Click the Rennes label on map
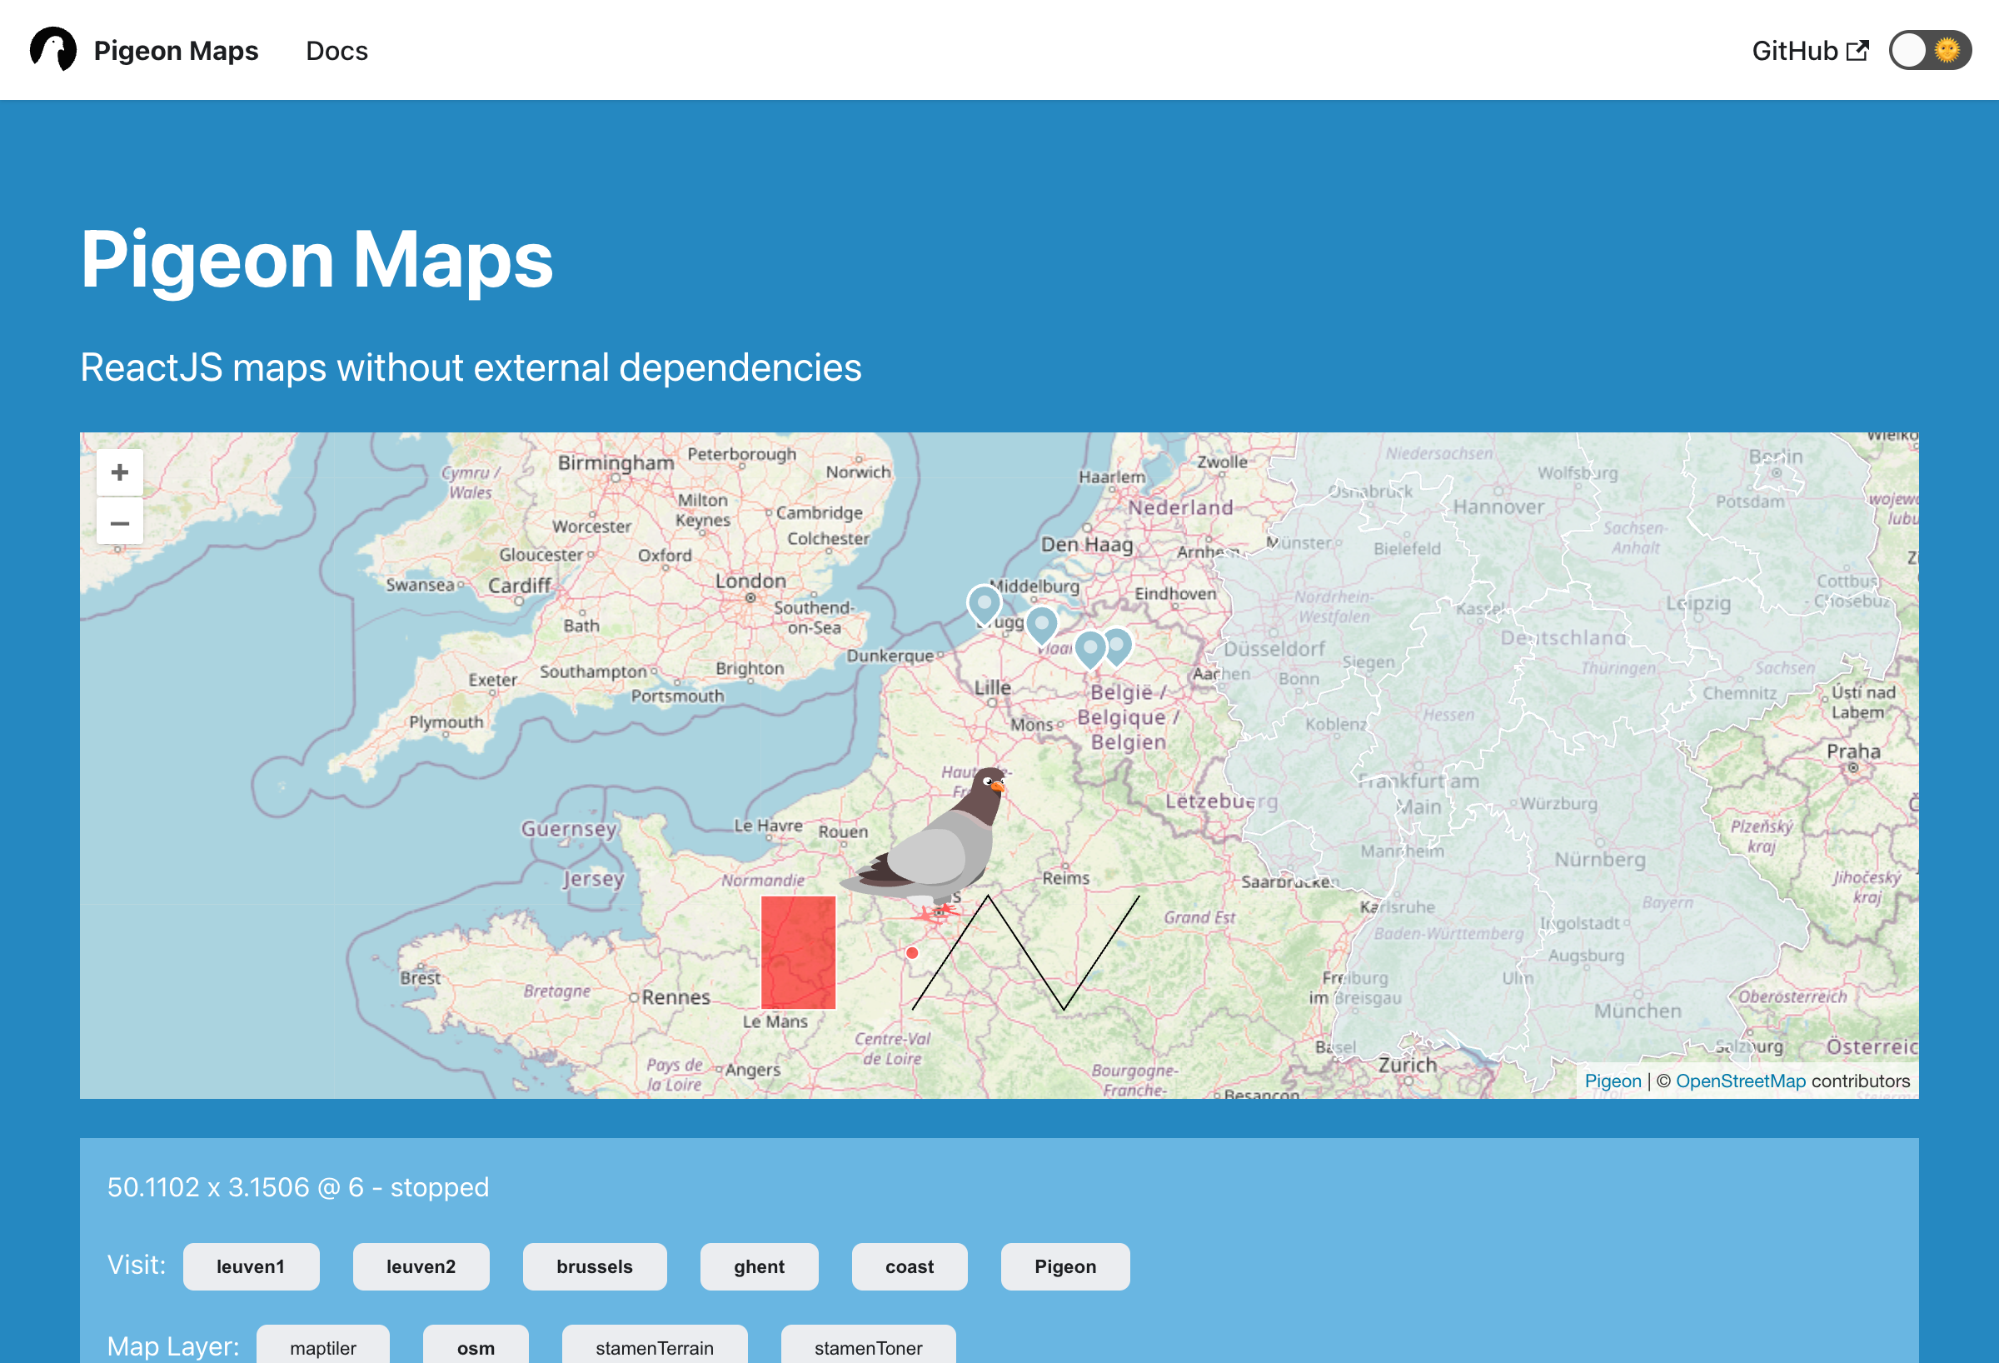Viewport: 1999px width, 1363px height. coord(676,997)
